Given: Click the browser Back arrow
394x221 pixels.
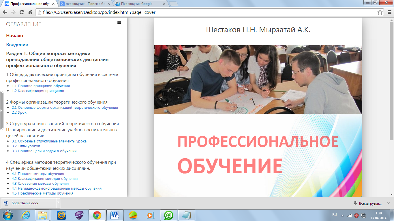Looking at the screenshot, I should 5,12.
